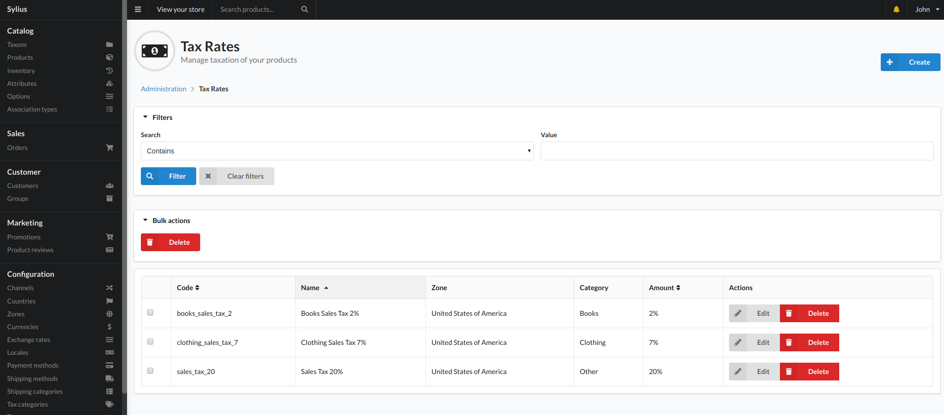Image resolution: width=944 pixels, height=415 pixels.
Task: Click the sidebar vertical scrollbar
Action: pos(125,197)
